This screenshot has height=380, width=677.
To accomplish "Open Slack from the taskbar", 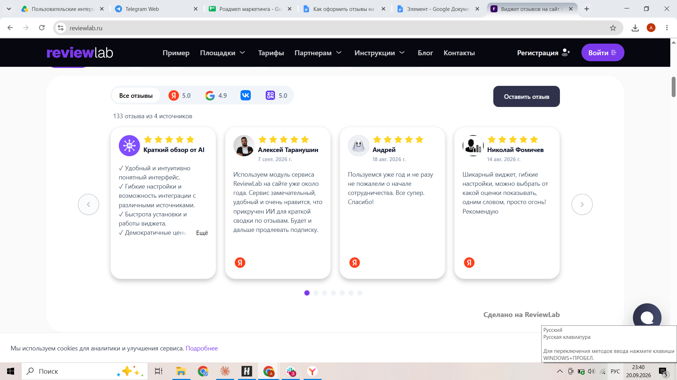I will click(x=291, y=371).
